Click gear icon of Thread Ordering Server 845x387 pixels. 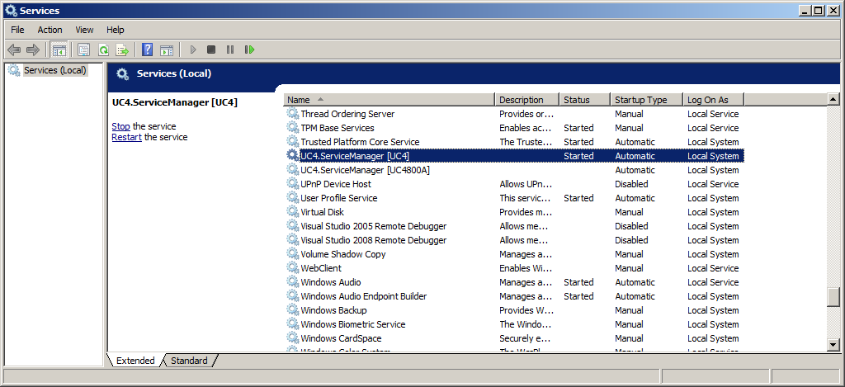click(x=293, y=114)
